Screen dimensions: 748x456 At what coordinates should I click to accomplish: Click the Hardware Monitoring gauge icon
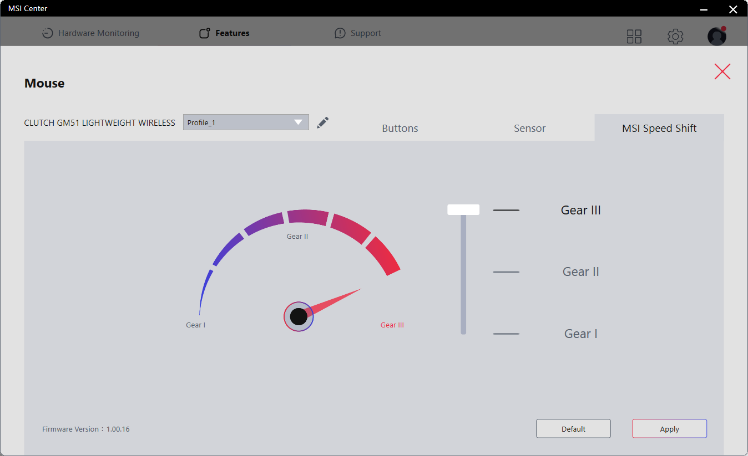tap(48, 33)
